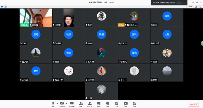Switch the layout using the top-right grid view icon
Image resolution: width=203 pixels, height=108 pixels.
(195, 7)
